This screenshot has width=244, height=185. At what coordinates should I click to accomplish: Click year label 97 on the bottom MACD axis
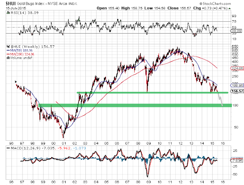tap(22, 182)
